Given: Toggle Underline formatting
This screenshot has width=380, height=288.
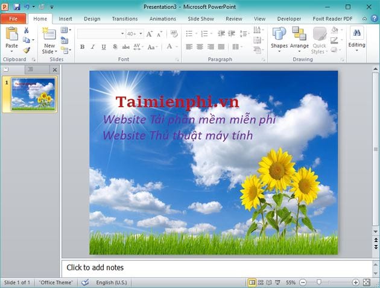Looking at the screenshot, I should click(104, 47).
